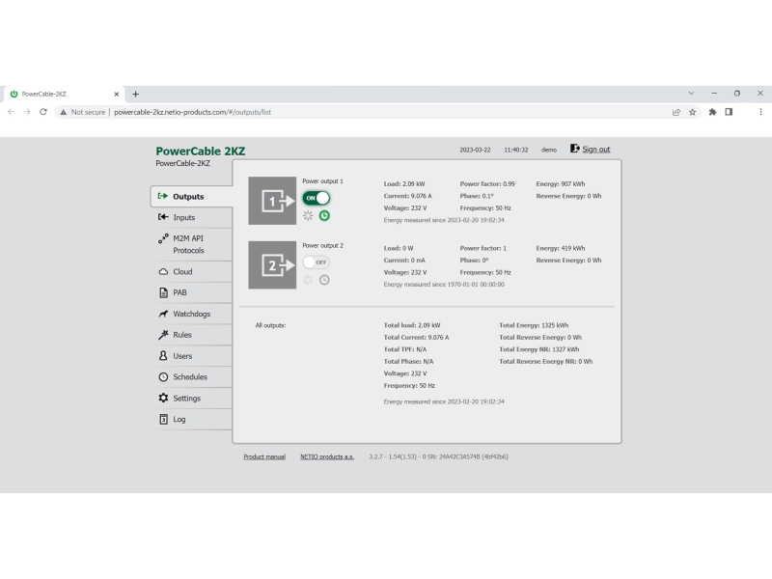Viewport: 772px width, 579px height.
Task: Select the PowerCable-2KZ browser tab
Action: point(64,94)
